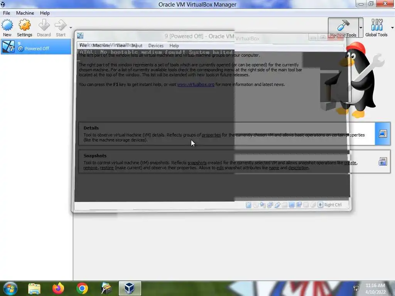Click the network tray icon near the clock
This screenshot has width=395, height=296.
356,288
